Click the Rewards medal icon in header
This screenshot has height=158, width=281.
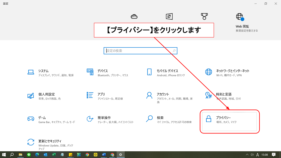coord(204,16)
